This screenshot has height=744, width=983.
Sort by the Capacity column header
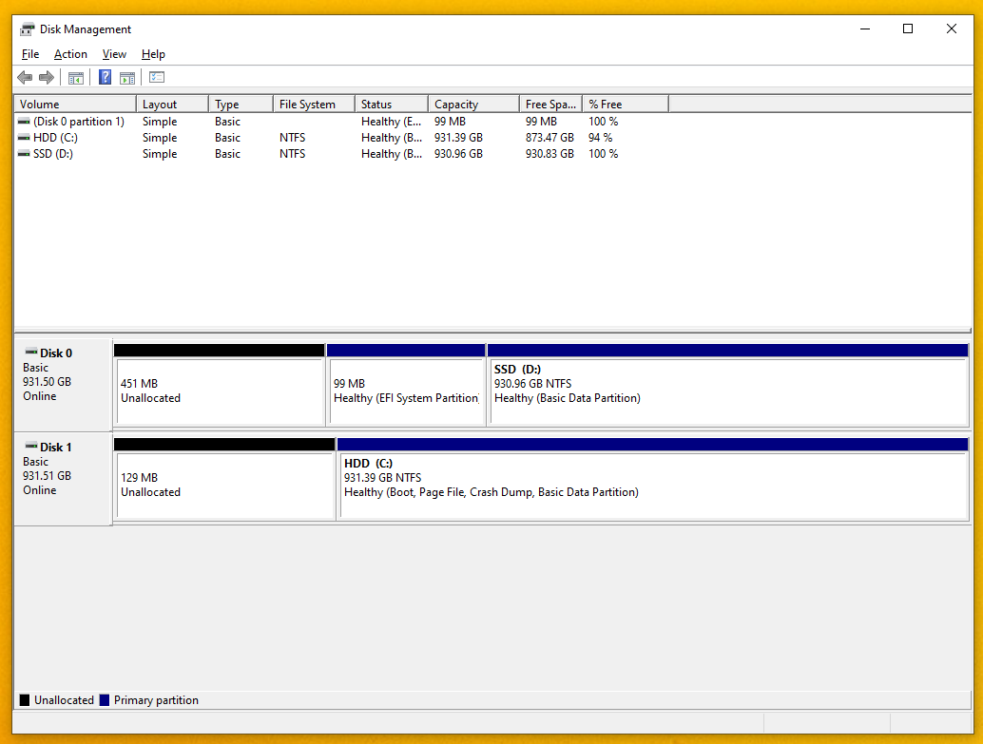click(474, 105)
